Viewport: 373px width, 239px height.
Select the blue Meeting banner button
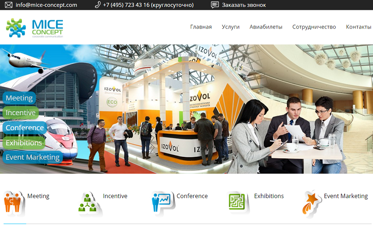19,98
